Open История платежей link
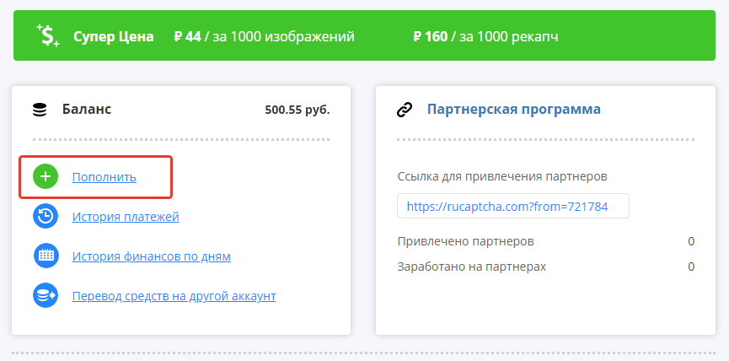Screen dimensions: 729x361 tap(126, 217)
